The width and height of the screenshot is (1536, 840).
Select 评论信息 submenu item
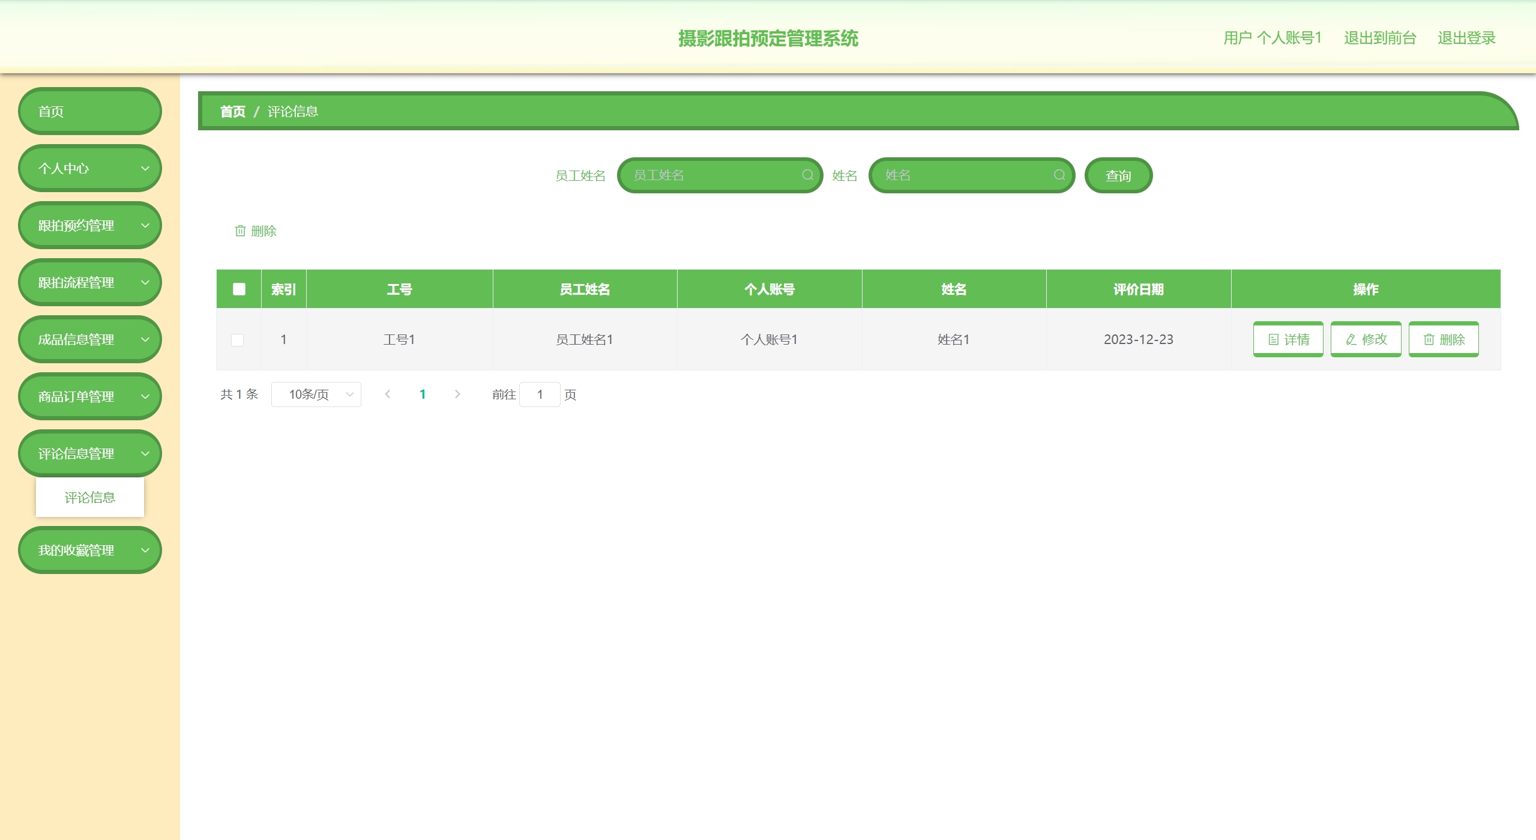point(90,497)
